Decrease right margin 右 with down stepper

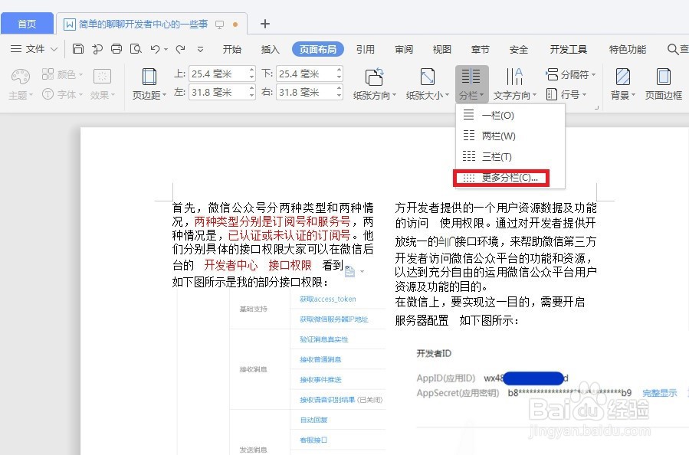339,97
